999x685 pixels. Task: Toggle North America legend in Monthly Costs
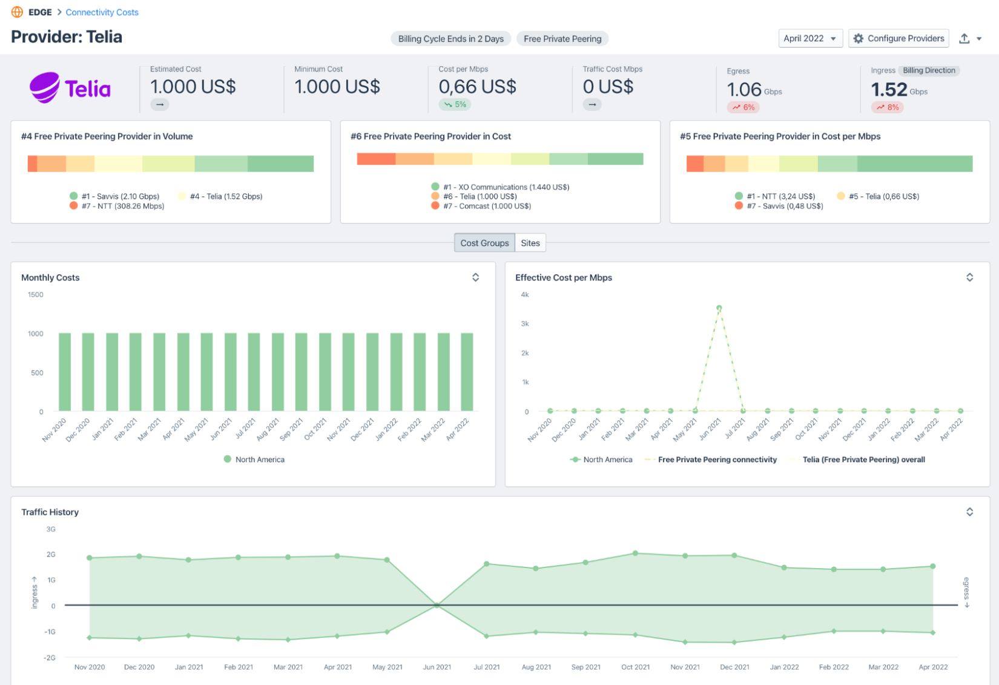tap(254, 460)
